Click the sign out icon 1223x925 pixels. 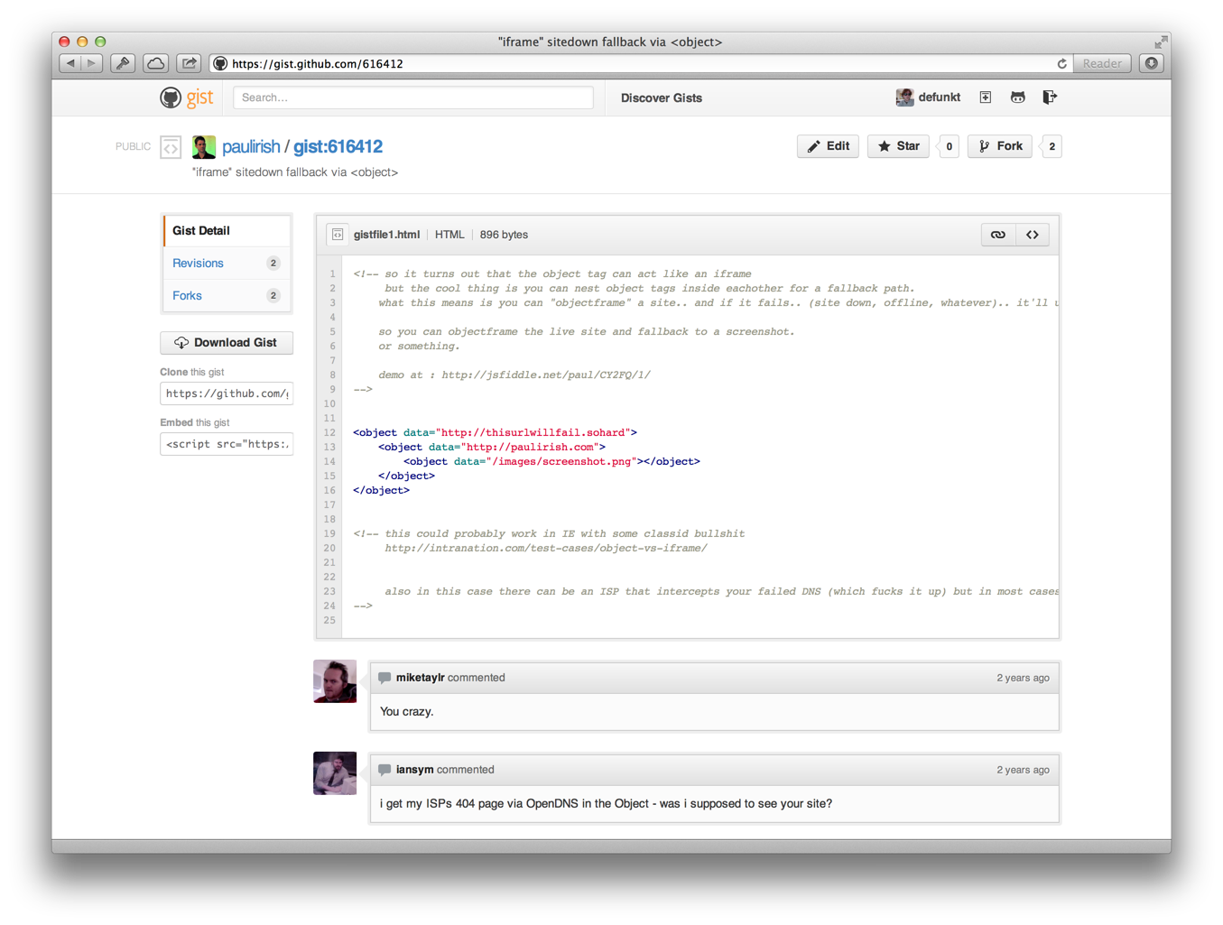[1049, 97]
